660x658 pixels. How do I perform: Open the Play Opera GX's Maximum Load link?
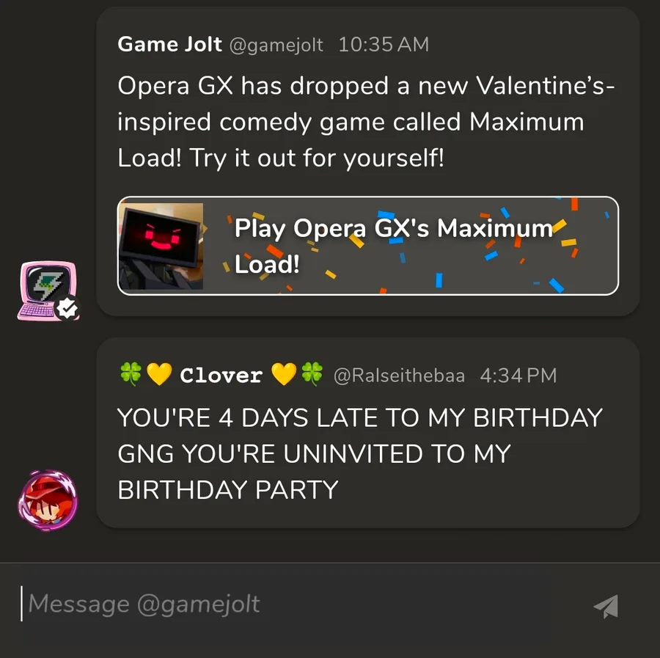pos(392,246)
